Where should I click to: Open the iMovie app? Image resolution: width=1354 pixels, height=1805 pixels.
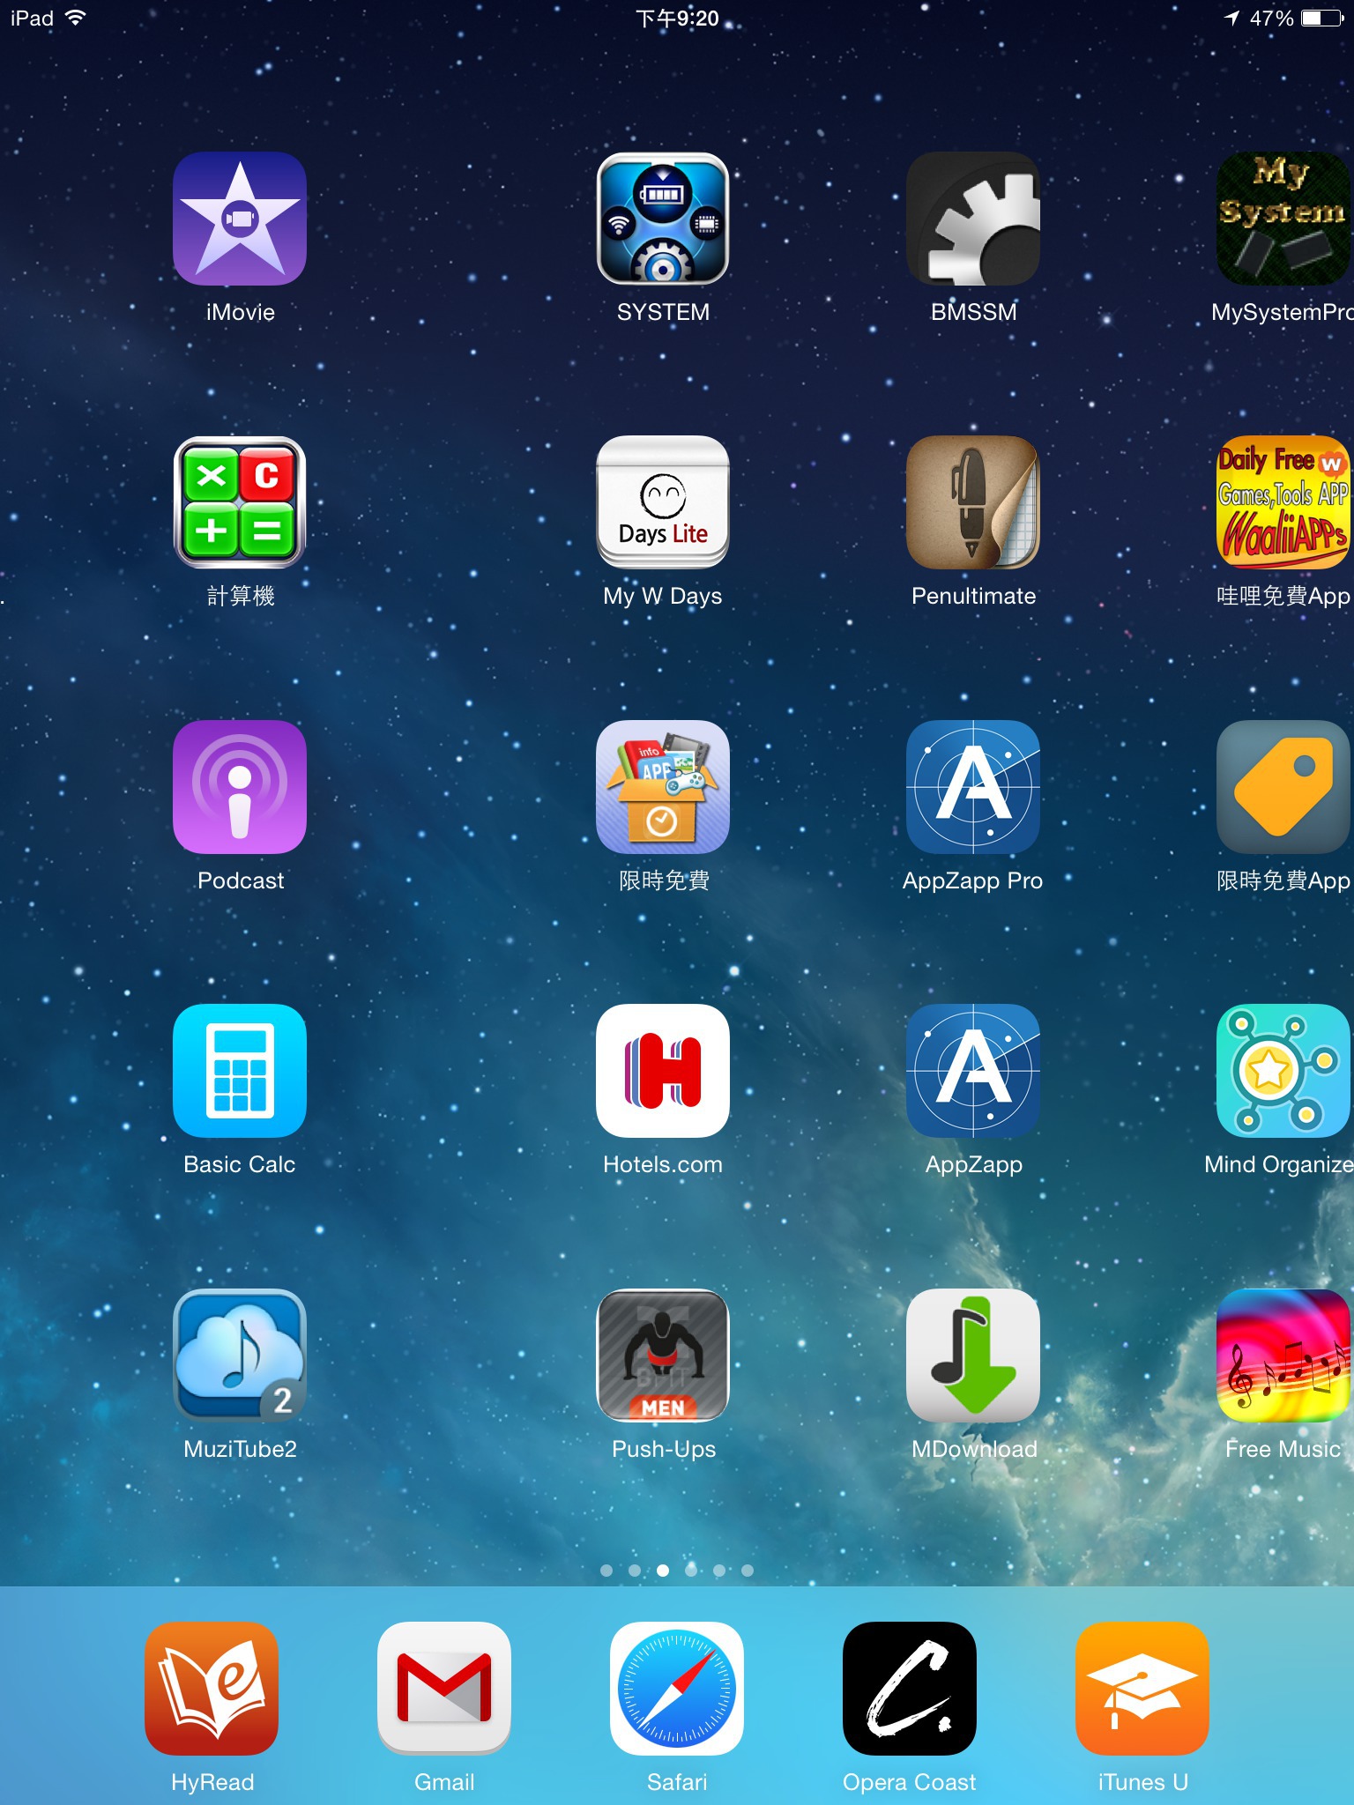point(240,219)
